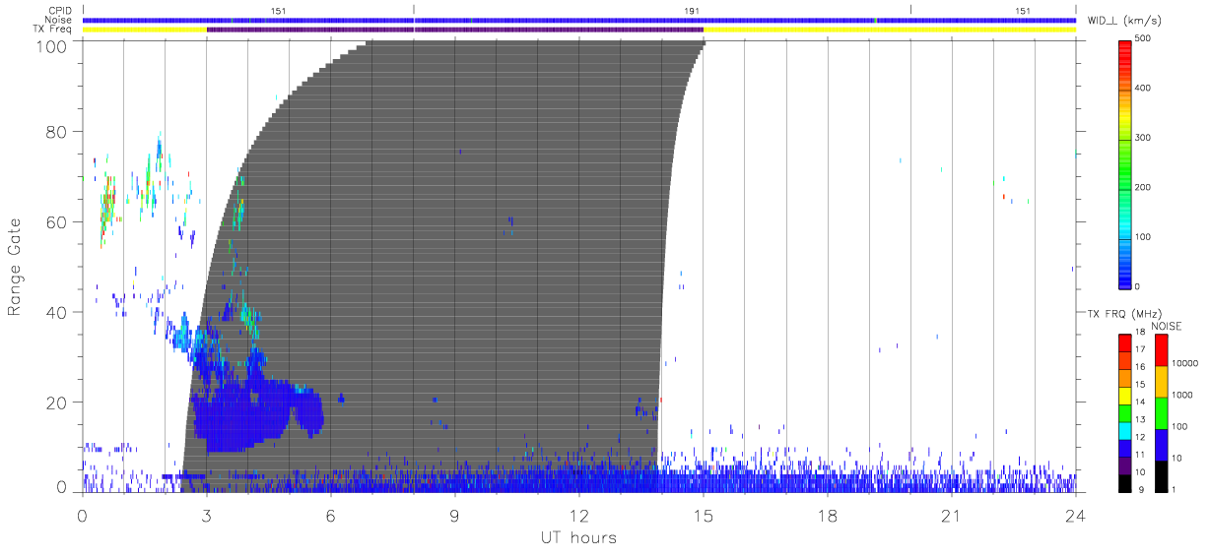Viewport: 1210px width, 558px height.
Task: Click Range Gate axis tick '80'
Action: [57, 131]
